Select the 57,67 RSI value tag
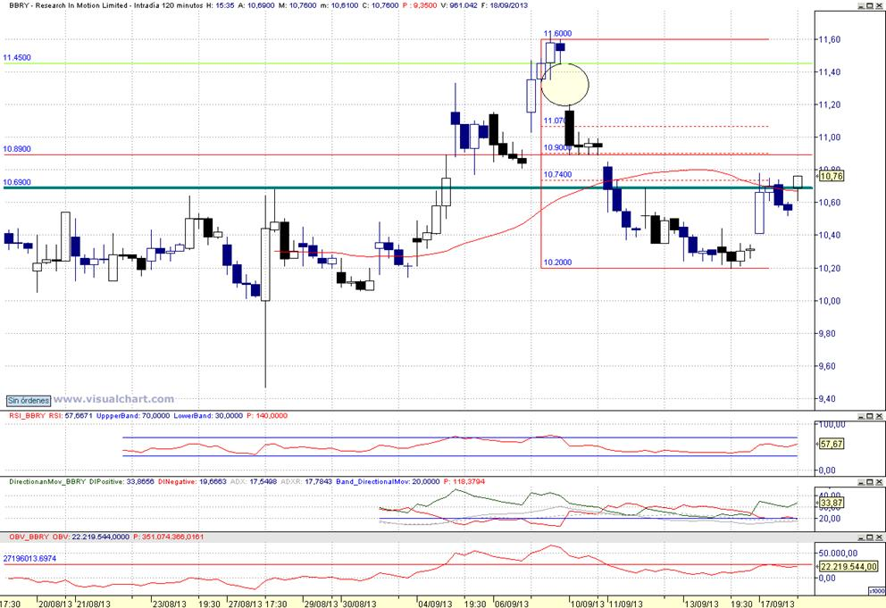 [832, 444]
